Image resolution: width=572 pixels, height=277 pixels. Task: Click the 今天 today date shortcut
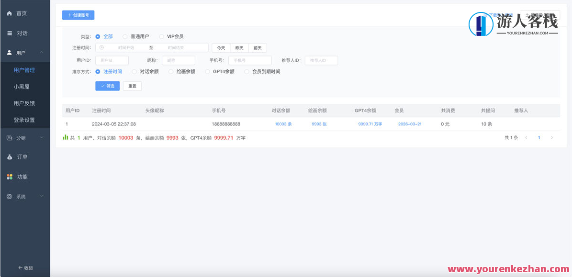pos(220,48)
